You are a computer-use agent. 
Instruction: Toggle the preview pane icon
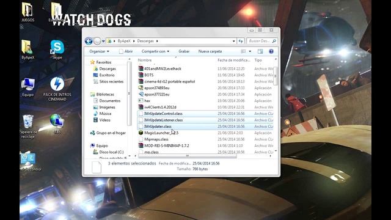(x=260, y=51)
